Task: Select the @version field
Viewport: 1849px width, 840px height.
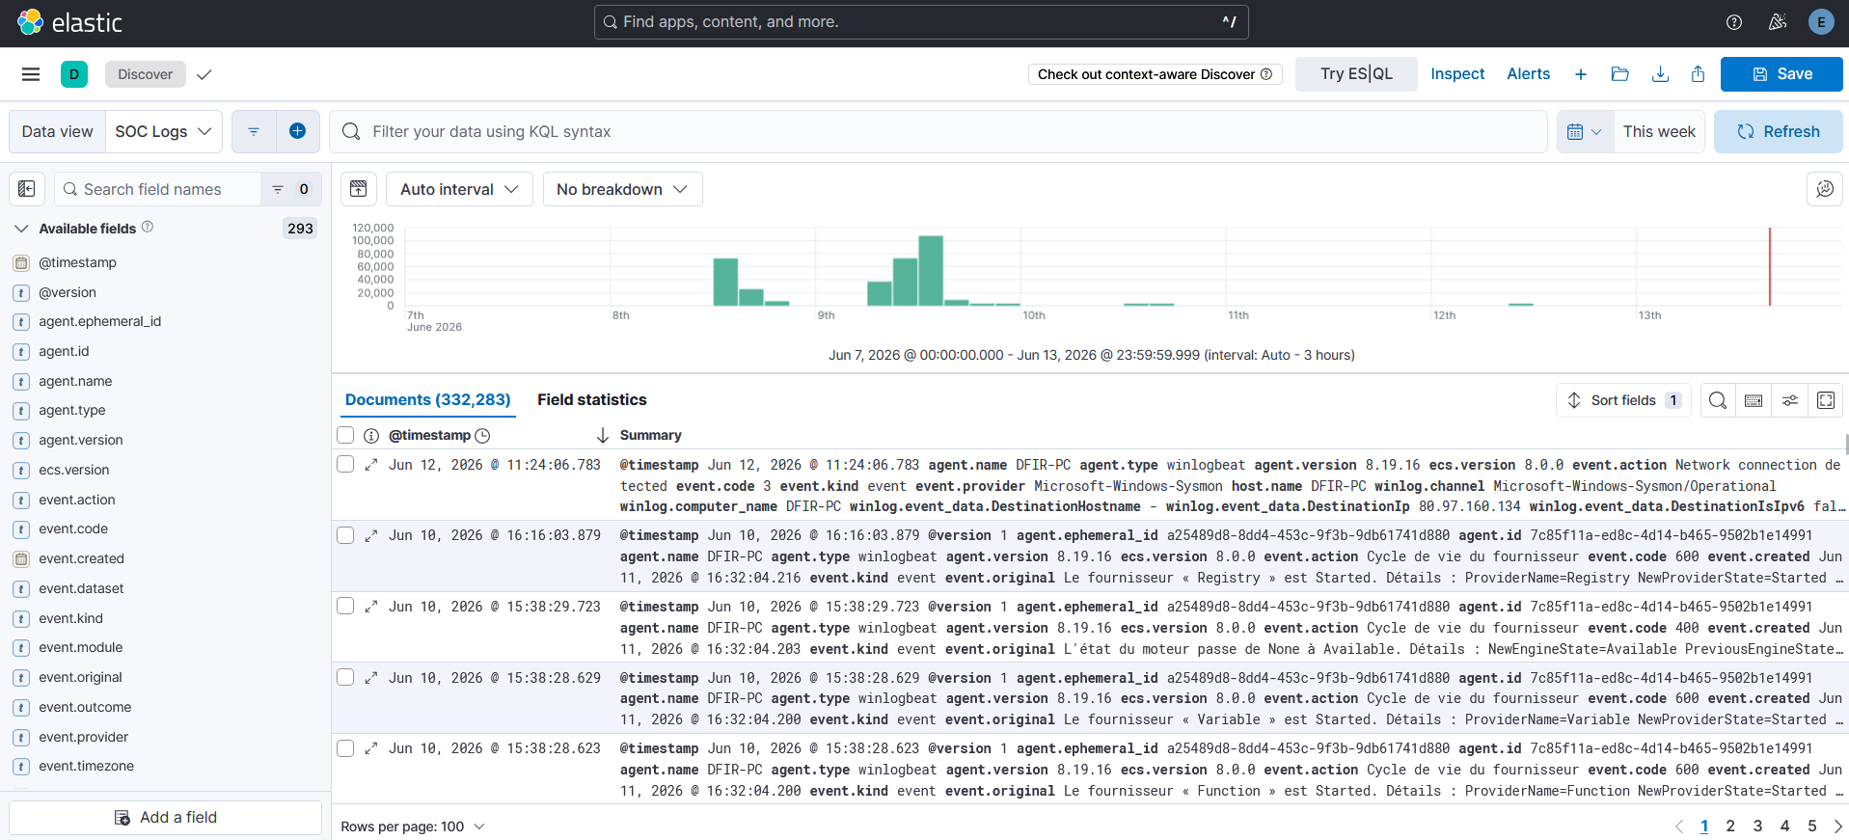Action: tap(68, 292)
